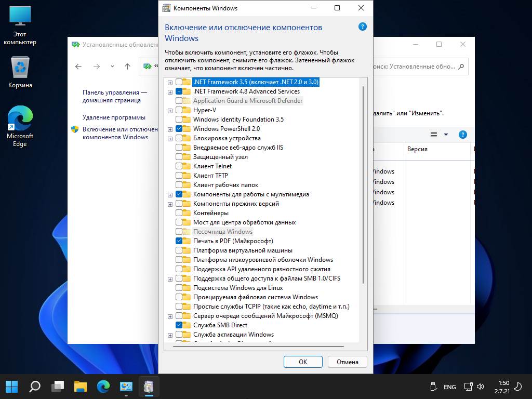Expand the Microsoft MSMQ server tree node
532x399 pixels.
coord(170,316)
